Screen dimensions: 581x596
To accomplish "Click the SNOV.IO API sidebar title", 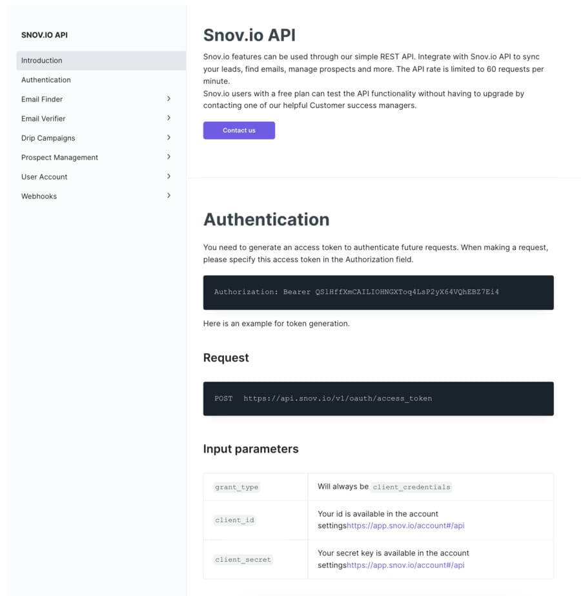I will click(x=45, y=35).
